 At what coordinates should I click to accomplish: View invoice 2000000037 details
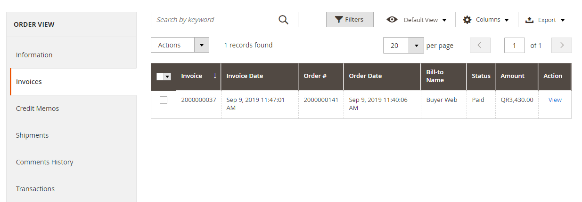555,100
